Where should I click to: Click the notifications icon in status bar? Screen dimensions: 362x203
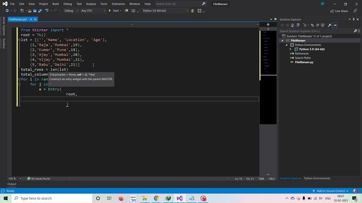[x=355, y=191]
